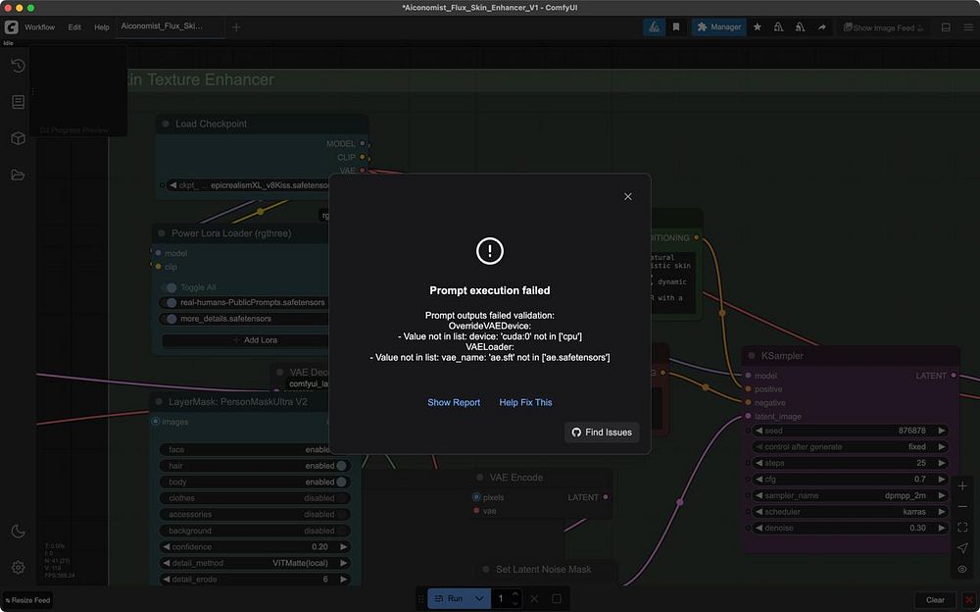
Task: Open the ckpt_name checkpoint selector
Action: (x=248, y=185)
